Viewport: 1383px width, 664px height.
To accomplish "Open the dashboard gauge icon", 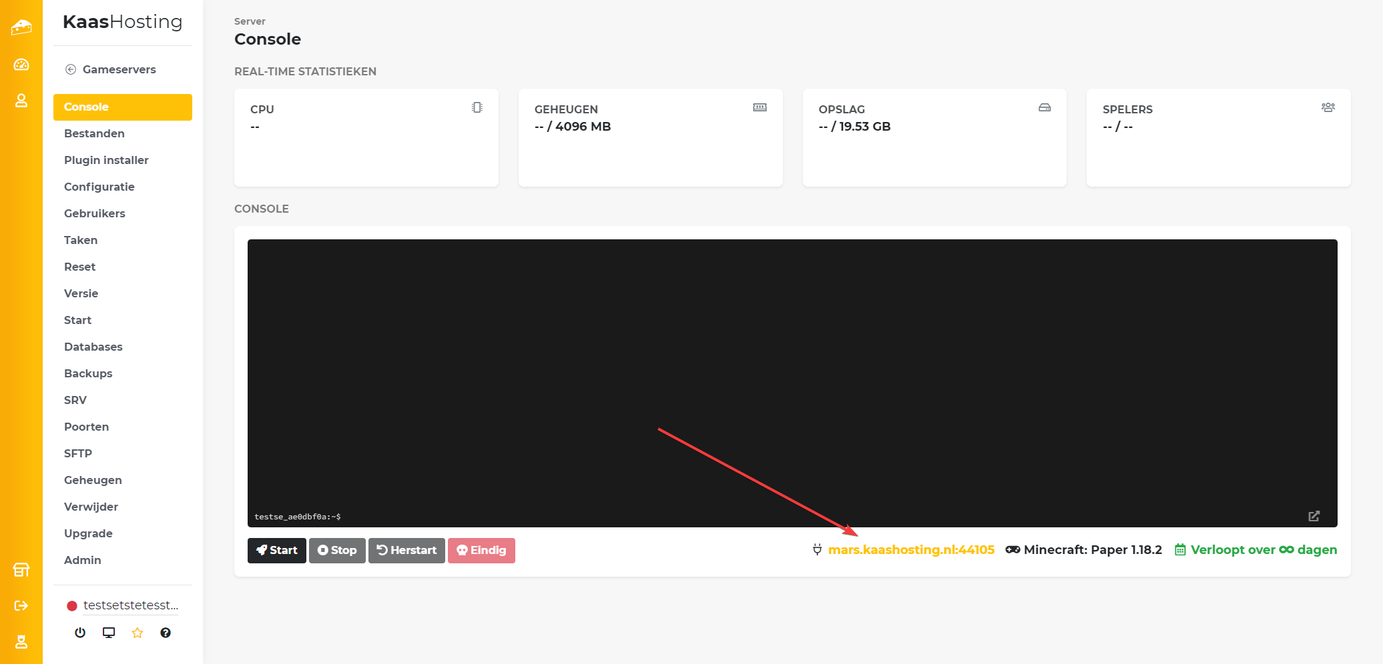I will 21,65.
